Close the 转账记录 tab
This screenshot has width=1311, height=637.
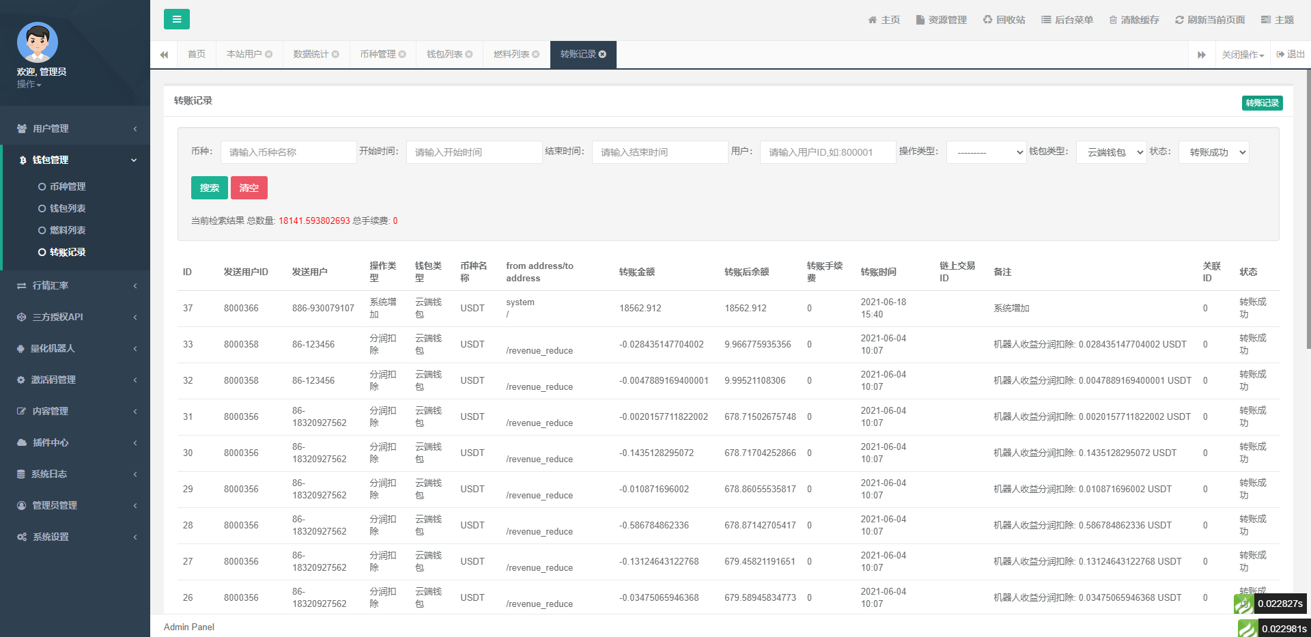pyautogui.click(x=602, y=54)
